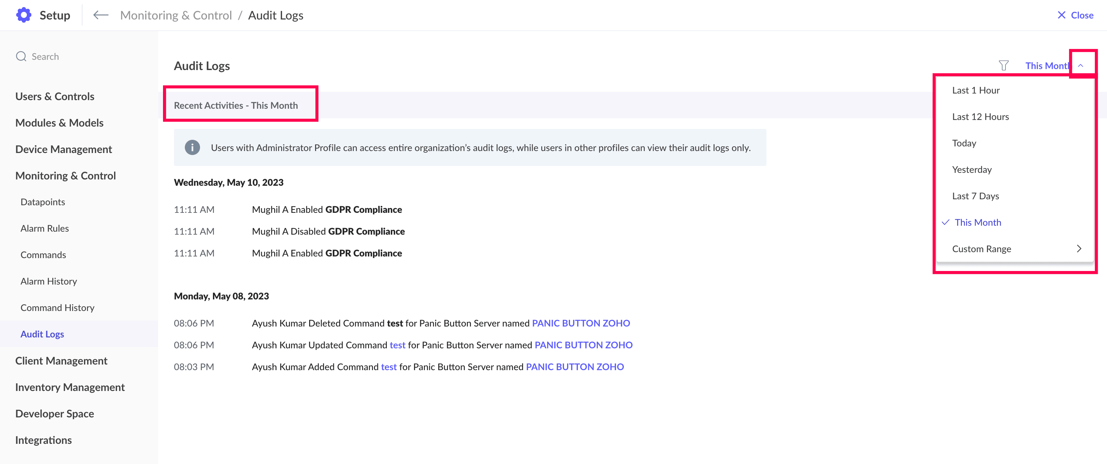Open Alarm Rules in sidebar
The height and width of the screenshot is (464, 1107).
(x=45, y=229)
